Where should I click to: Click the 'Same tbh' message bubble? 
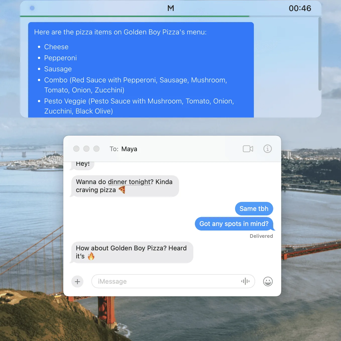[x=254, y=209]
